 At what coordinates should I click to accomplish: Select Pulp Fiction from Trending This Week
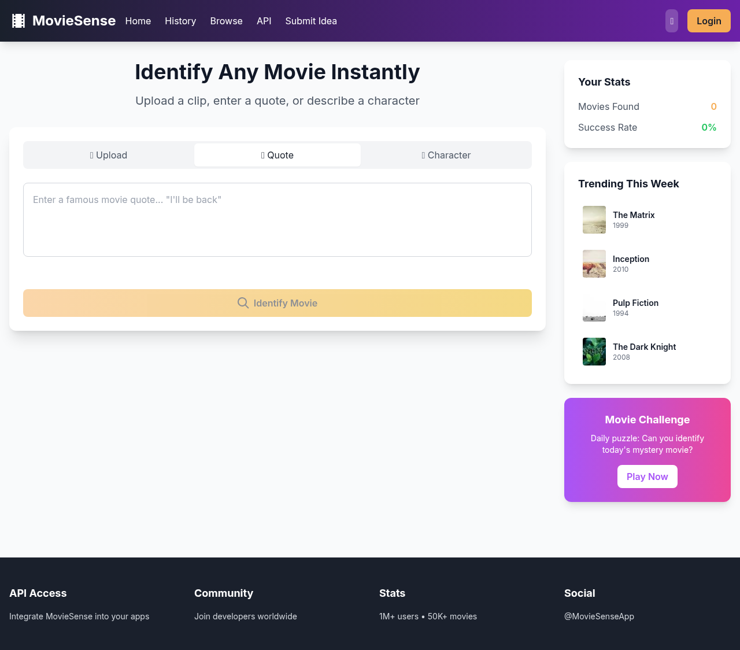point(635,308)
